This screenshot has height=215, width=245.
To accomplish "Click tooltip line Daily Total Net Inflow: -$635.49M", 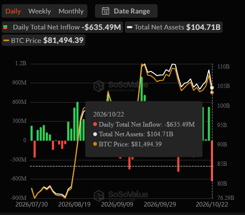I will point(144,125).
